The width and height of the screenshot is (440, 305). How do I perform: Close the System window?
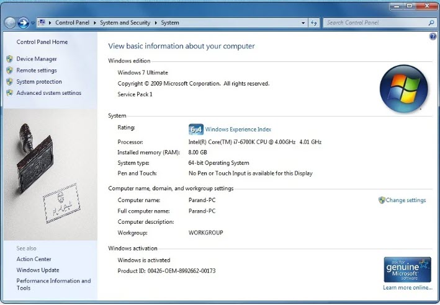427,6
